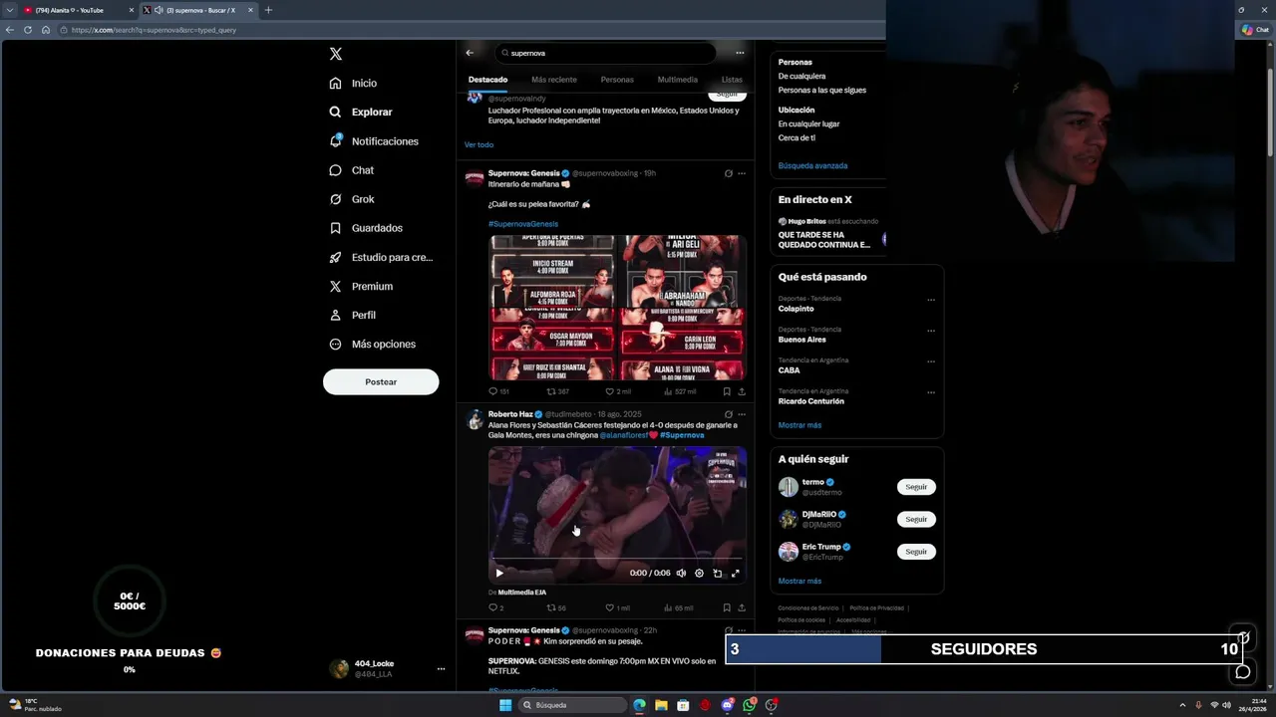Expand Más opciones in the sidebar
1276x717 pixels.
pos(372,345)
